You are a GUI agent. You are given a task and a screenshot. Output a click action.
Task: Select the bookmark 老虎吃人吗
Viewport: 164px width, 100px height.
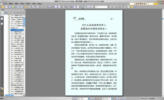pos(14,28)
